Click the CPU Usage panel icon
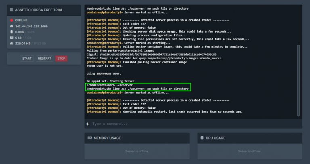The image size is (310, 164). click(x=203, y=138)
